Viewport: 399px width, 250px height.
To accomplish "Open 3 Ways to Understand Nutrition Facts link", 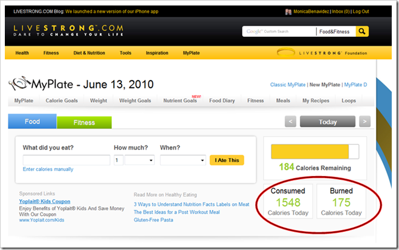I will coord(192,204).
